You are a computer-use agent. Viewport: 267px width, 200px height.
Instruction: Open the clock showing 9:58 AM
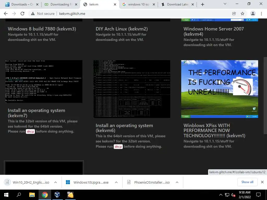tap(245, 195)
